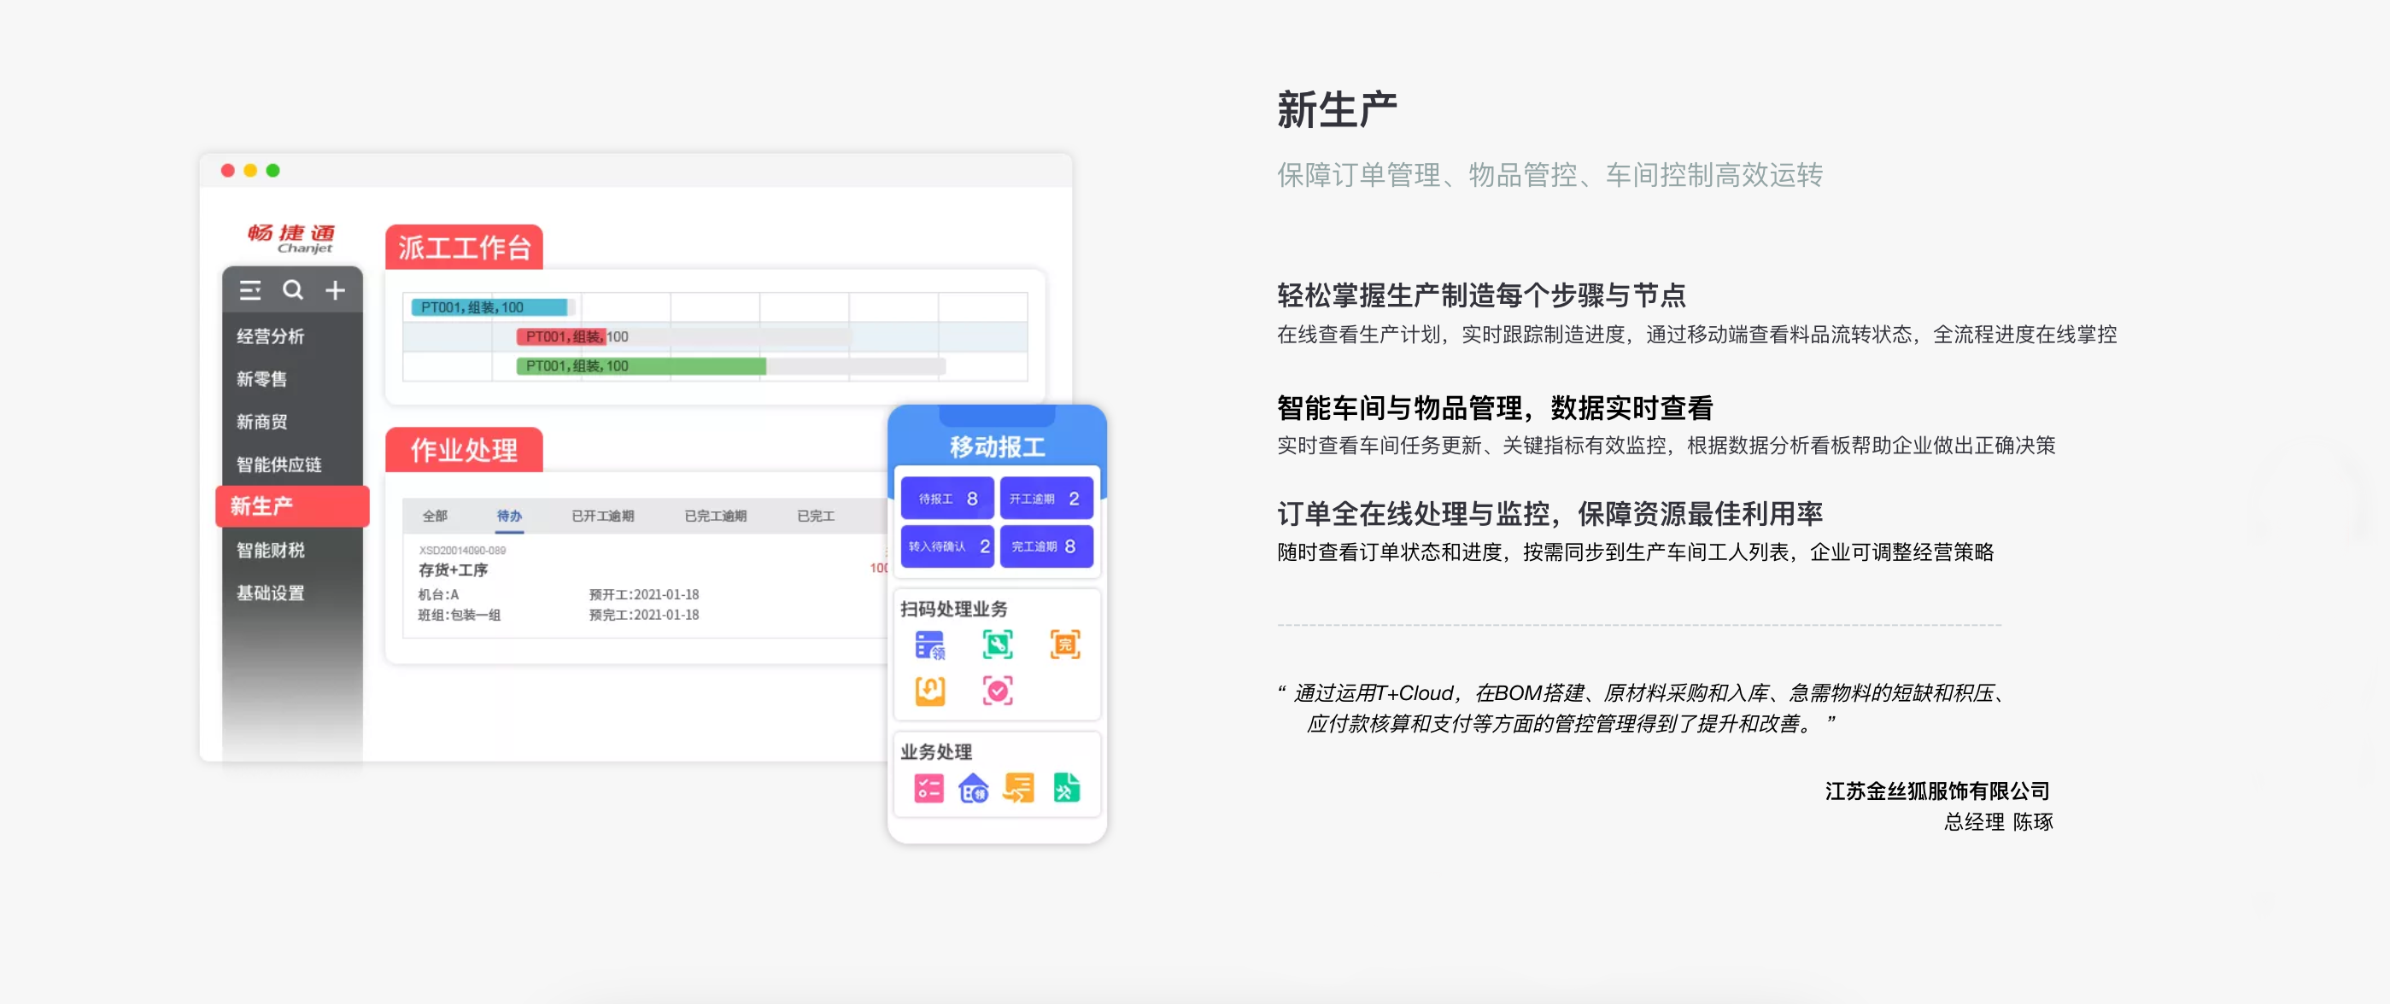Image resolution: width=2390 pixels, height=1004 pixels.
Task: Switch to the 待办 tab
Action: pyautogui.click(x=508, y=517)
